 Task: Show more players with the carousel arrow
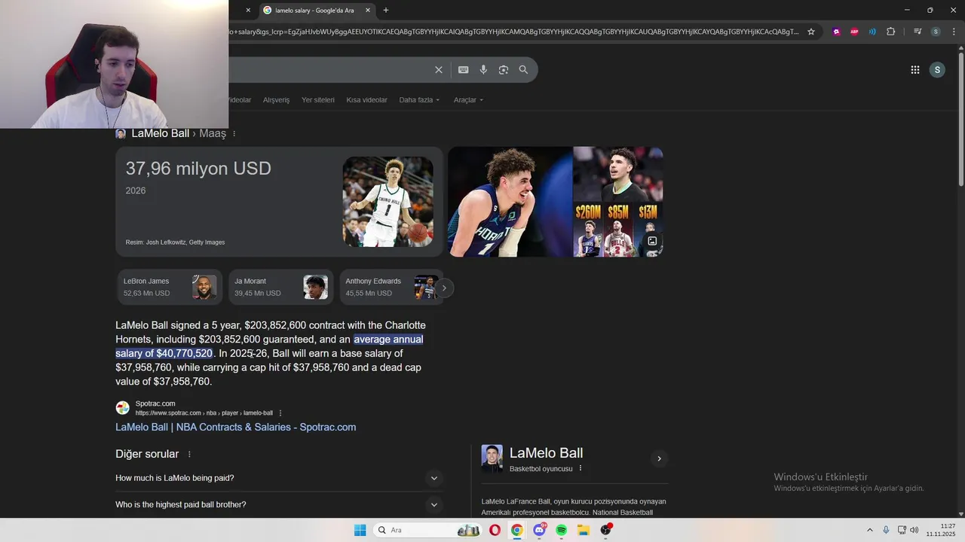[x=444, y=288]
